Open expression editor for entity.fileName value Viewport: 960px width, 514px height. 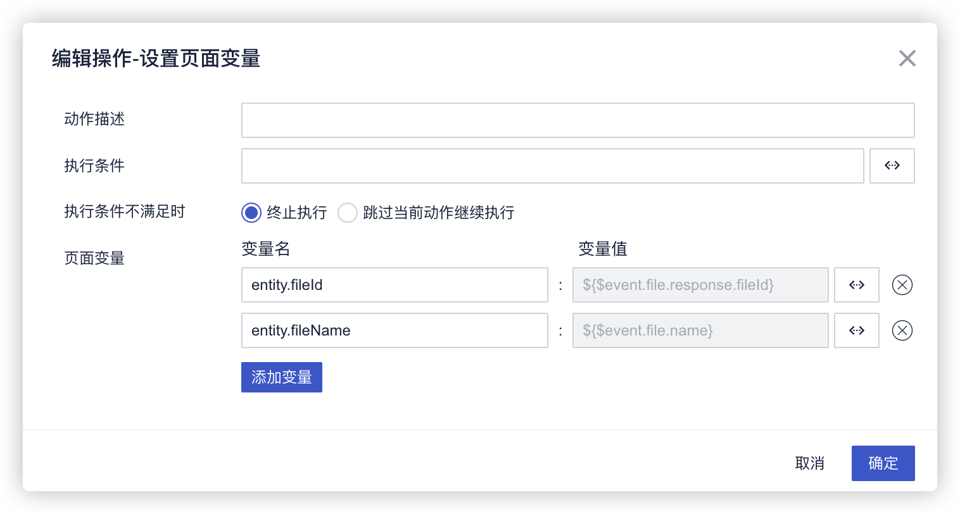click(856, 330)
